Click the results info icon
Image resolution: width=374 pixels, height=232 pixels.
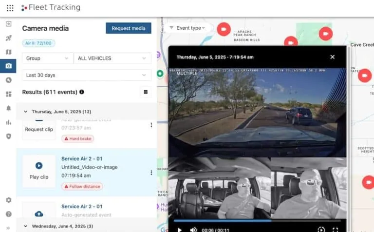pyautogui.click(x=82, y=92)
